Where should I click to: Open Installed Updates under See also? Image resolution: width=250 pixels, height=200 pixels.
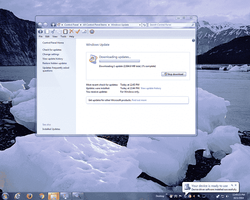pyautogui.click(x=51, y=129)
